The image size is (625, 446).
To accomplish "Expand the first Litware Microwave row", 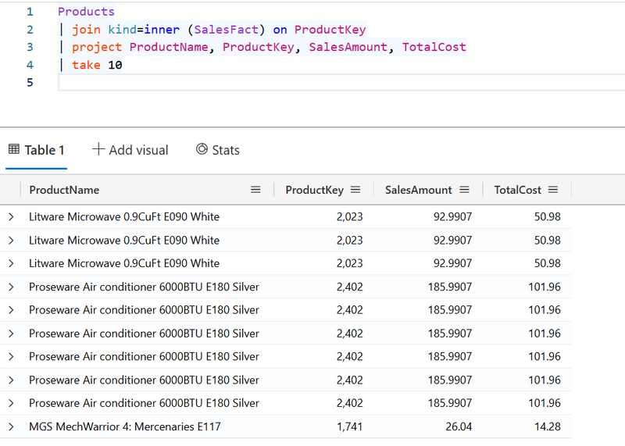I will click(x=11, y=217).
